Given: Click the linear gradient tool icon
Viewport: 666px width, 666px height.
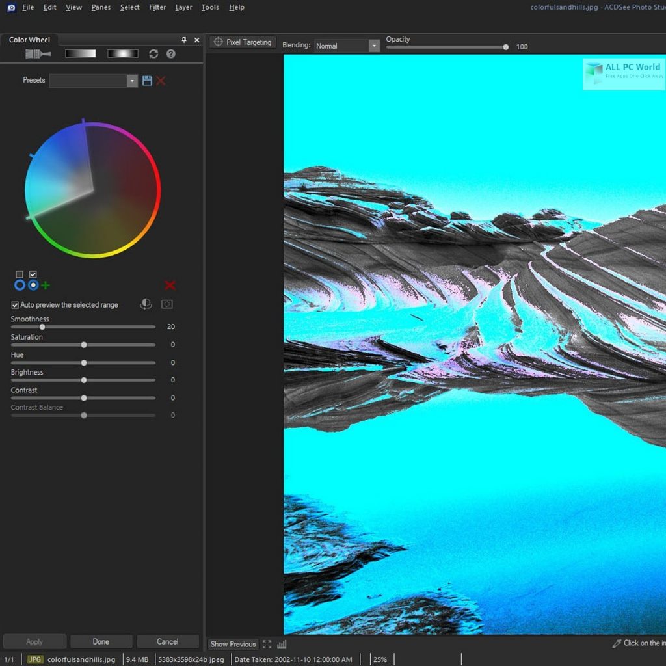Looking at the screenshot, I should coord(81,53).
